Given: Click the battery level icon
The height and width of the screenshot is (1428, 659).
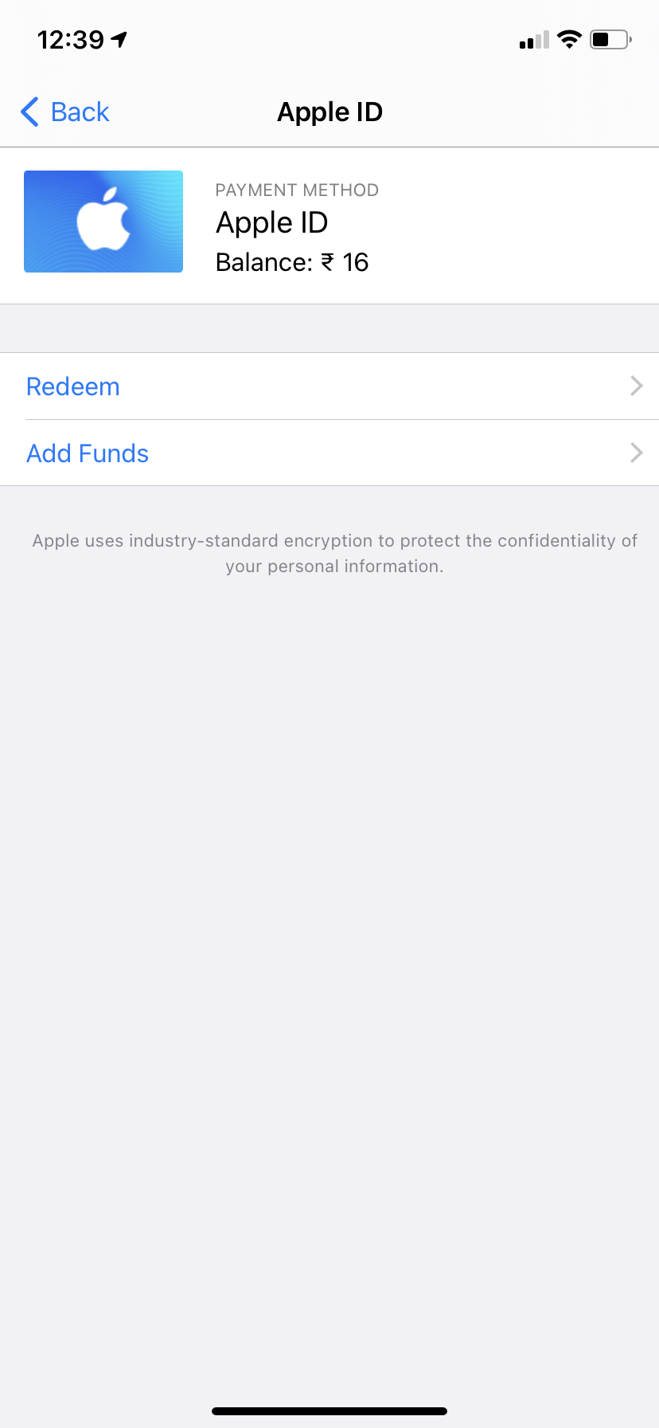Looking at the screenshot, I should (x=610, y=39).
